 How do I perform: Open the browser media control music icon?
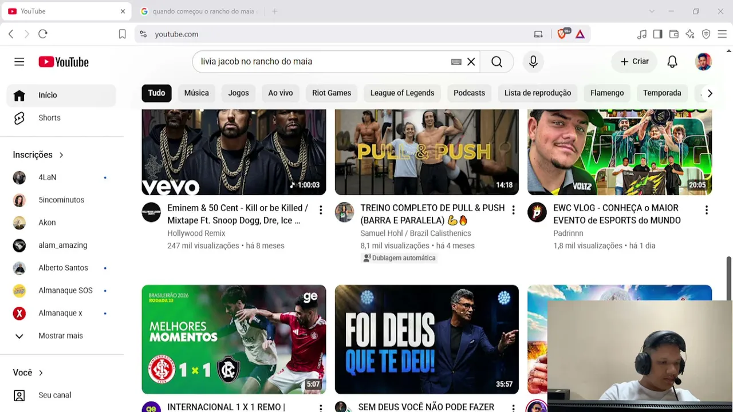[x=642, y=34]
